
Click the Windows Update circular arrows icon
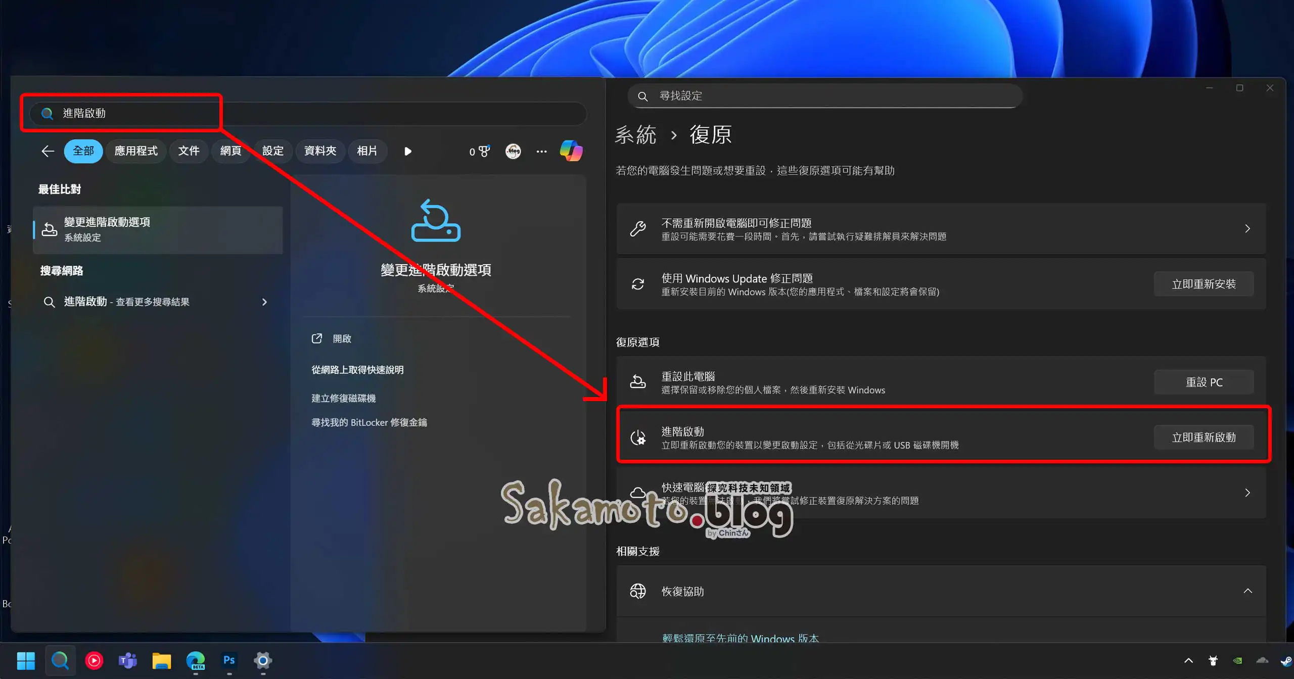(x=638, y=284)
